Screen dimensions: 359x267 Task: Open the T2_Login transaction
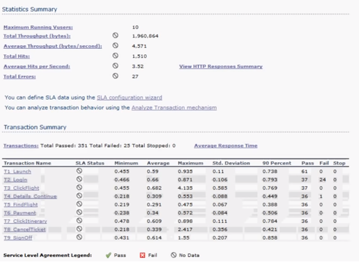(x=15, y=180)
